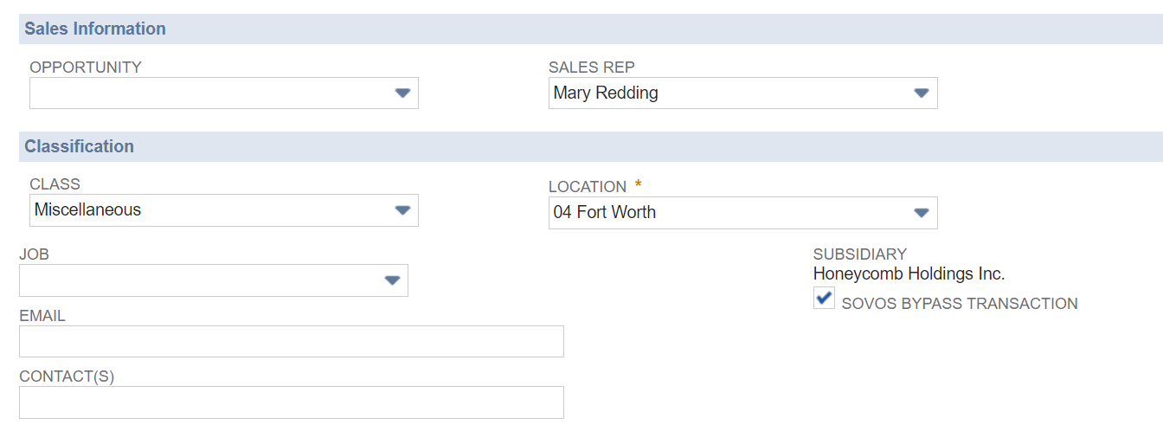Toggle the Sovos Bypass Transaction checkbox
1163x431 pixels.
pyautogui.click(x=824, y=299)
